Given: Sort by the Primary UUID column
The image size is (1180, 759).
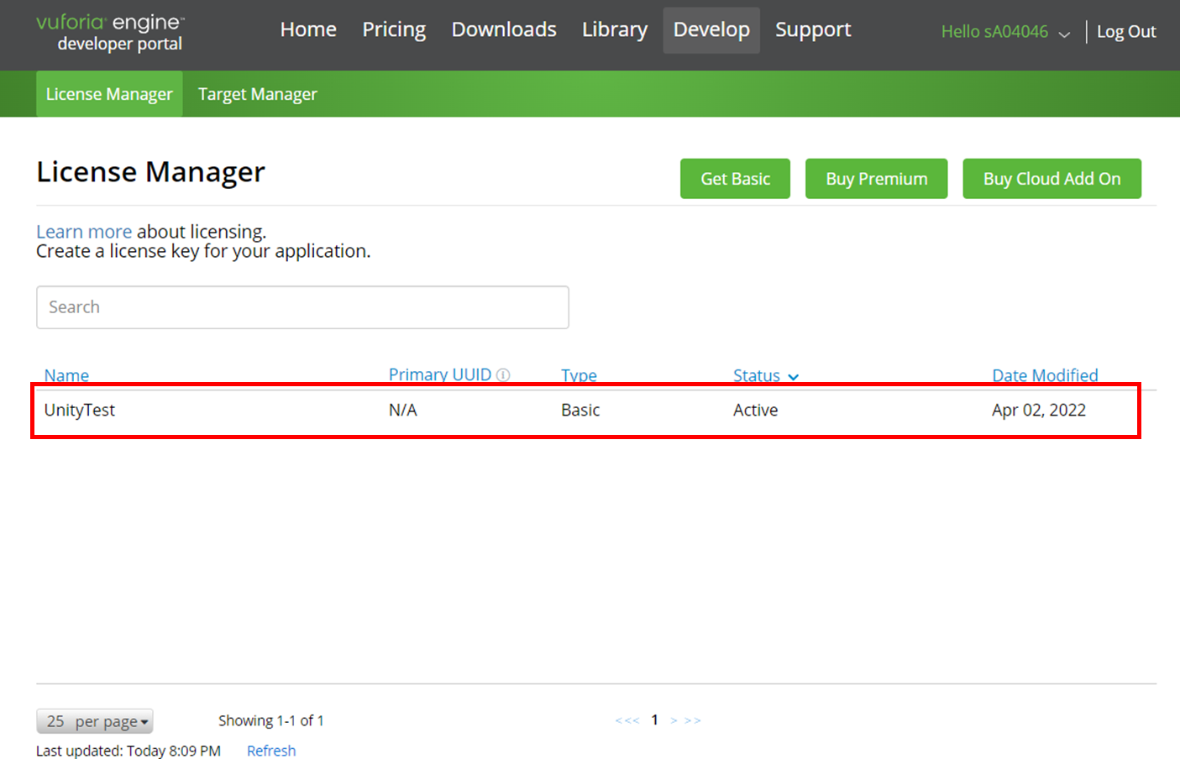Looking at the screenshot, I should (440, 374).
